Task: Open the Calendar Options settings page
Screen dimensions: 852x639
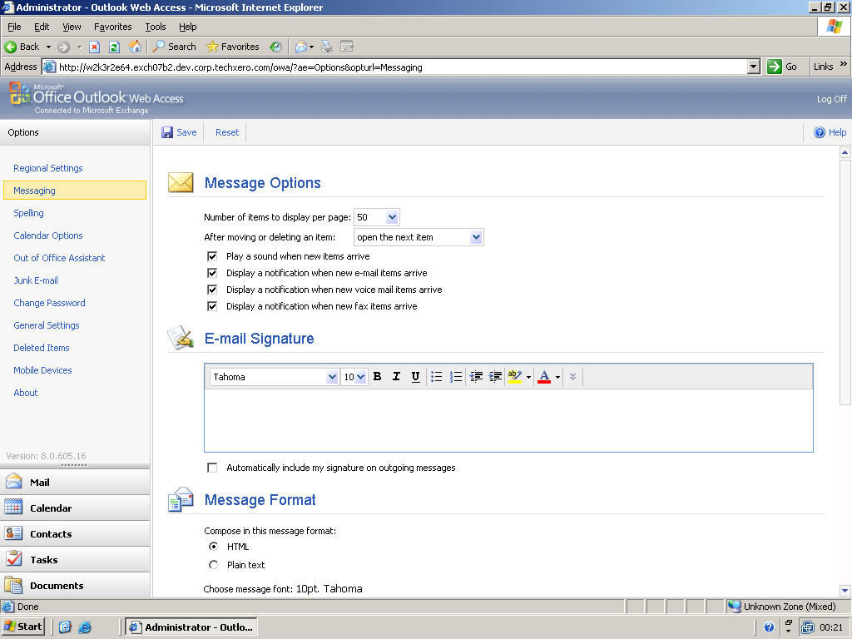Action: pyautogui.click(x=48, y=235)
